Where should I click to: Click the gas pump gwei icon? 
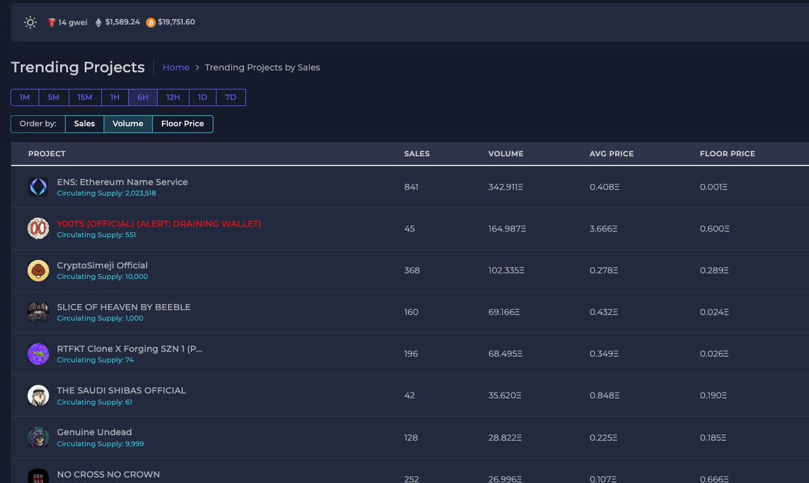click(x=51, y=22)
